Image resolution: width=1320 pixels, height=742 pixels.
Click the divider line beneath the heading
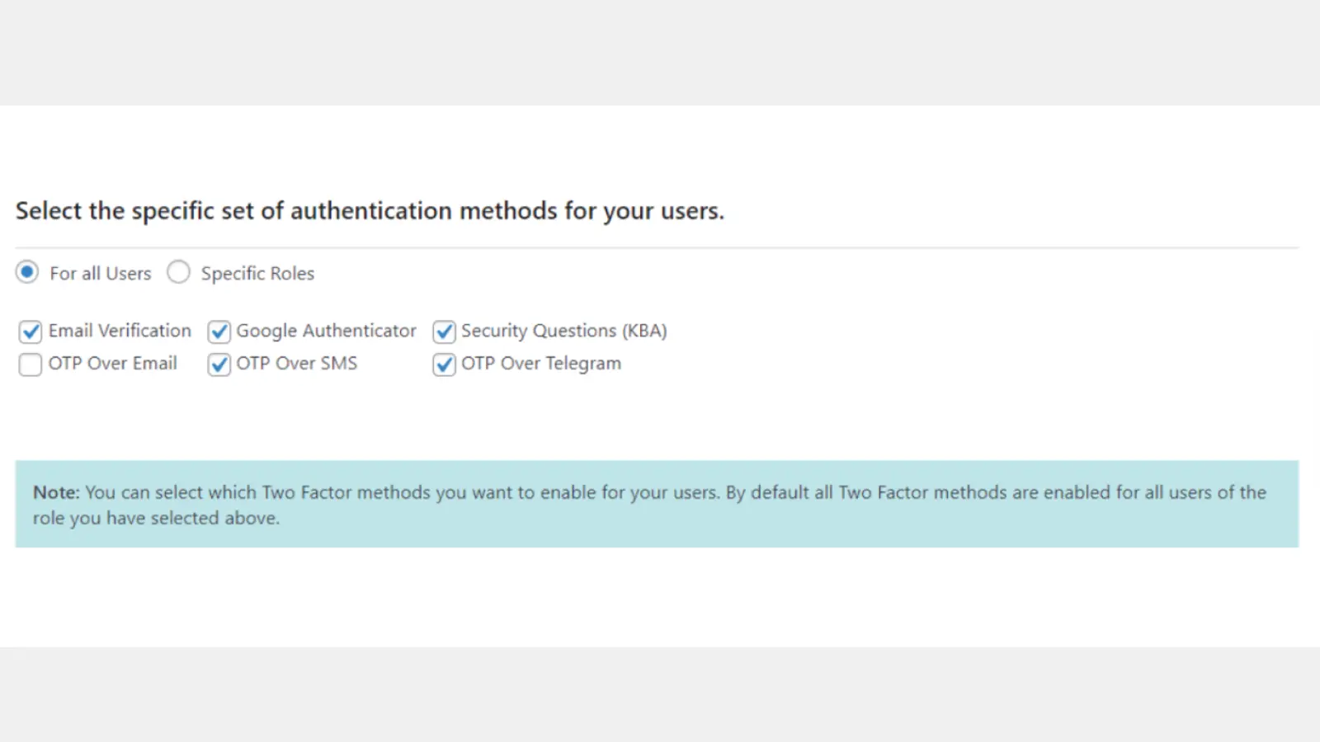657,247
